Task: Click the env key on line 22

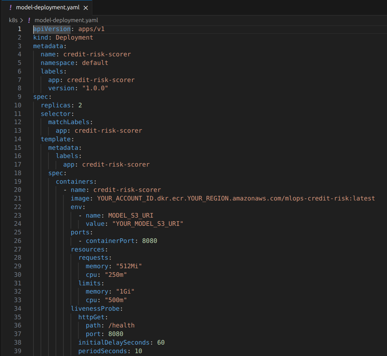Action: [x=76, y=207]
